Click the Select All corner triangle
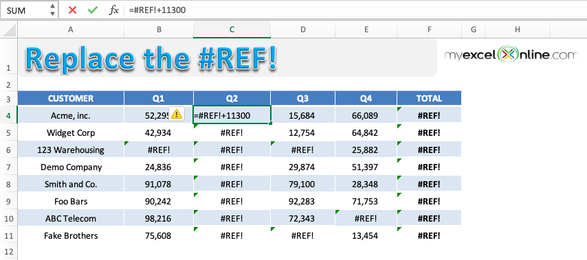This screenshot has height=260, width=587. 9,29
